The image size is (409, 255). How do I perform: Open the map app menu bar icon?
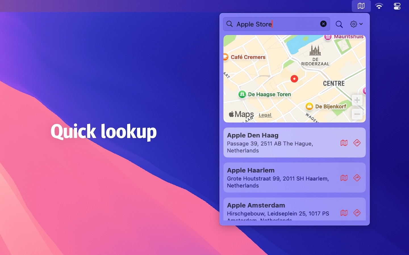[x=361, y=6]
